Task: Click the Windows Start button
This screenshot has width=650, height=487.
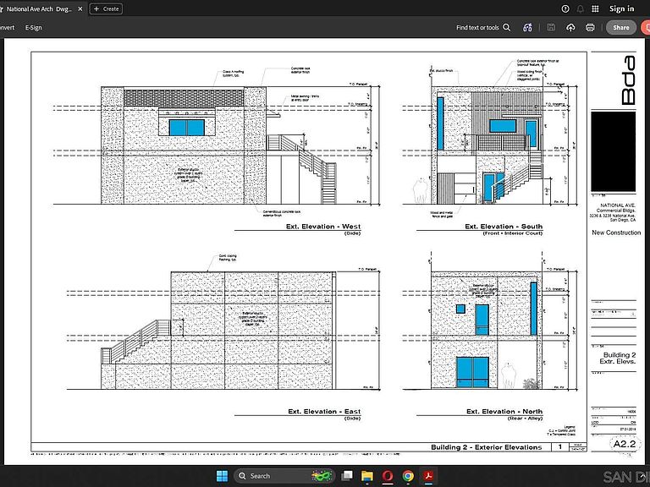Action: click(223, 476)
